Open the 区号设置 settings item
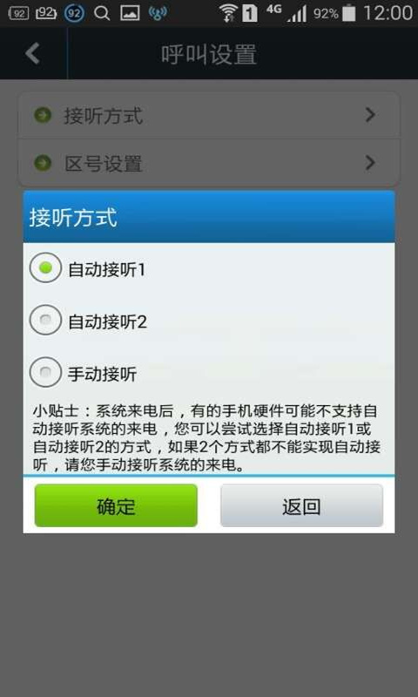 209,163
